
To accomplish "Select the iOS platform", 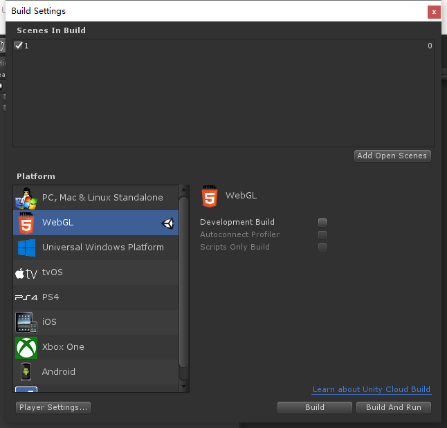I will point(95,322).
